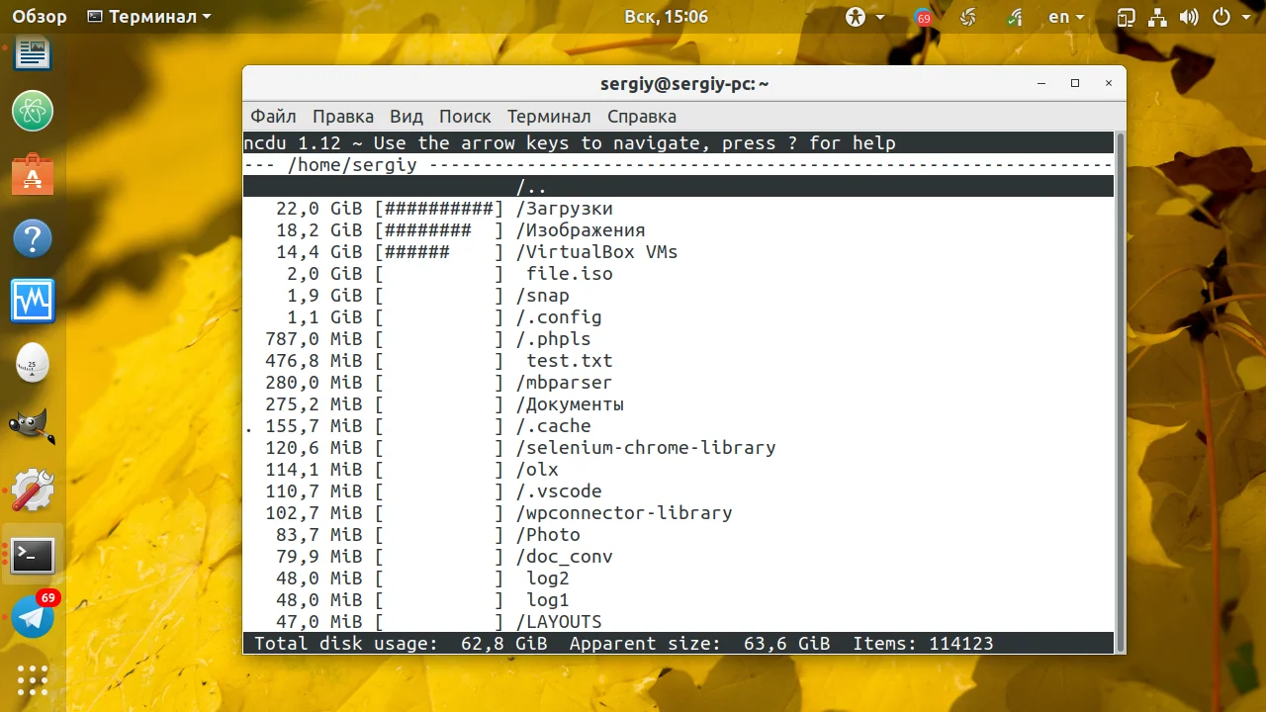Open Telegram from the dock
The image size is (1266, 712).
[x=33, y=617]
